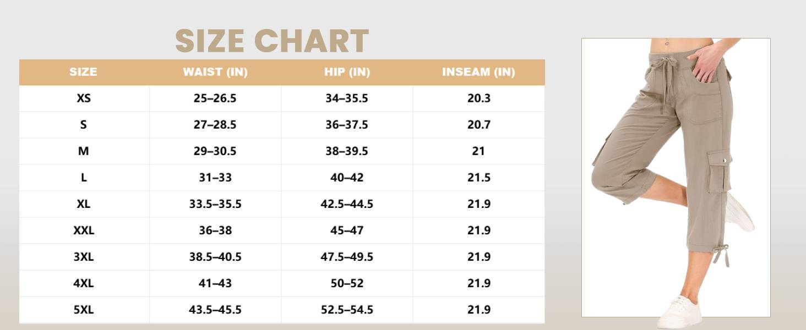Screen dimensions: 806x330
Task: Click the 3XL size row label
Action: (84, 257)
